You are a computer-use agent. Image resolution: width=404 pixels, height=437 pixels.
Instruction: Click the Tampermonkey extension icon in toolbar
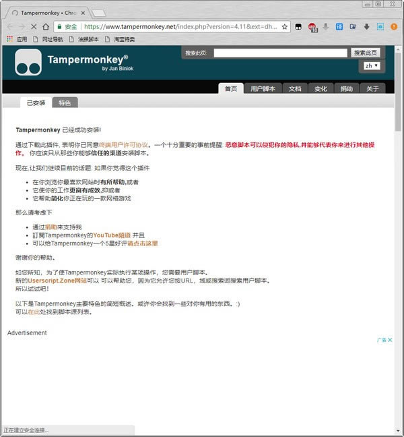pyautogui.click(x=297, y=27)
